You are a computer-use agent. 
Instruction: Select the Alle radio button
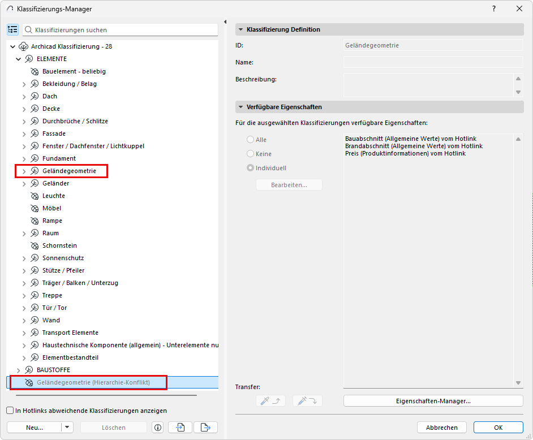click(250, 140)
